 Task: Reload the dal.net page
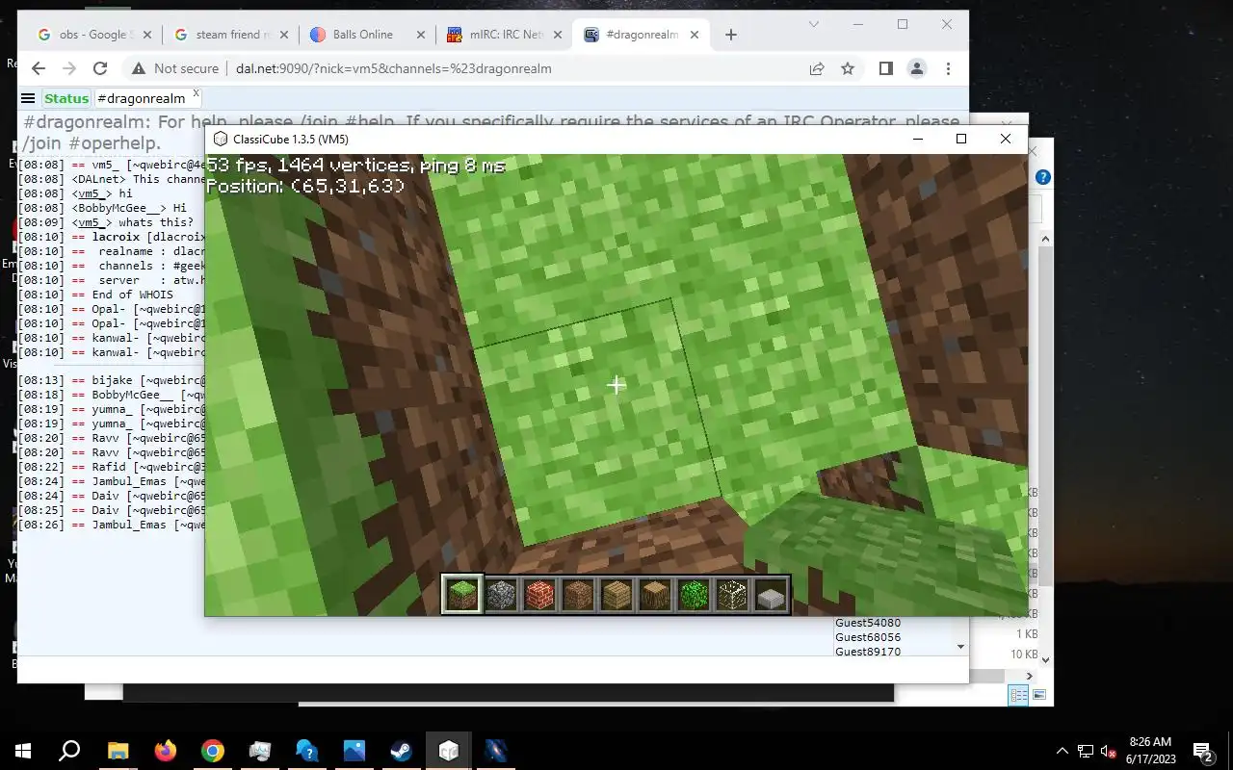(x=100, y=68)
